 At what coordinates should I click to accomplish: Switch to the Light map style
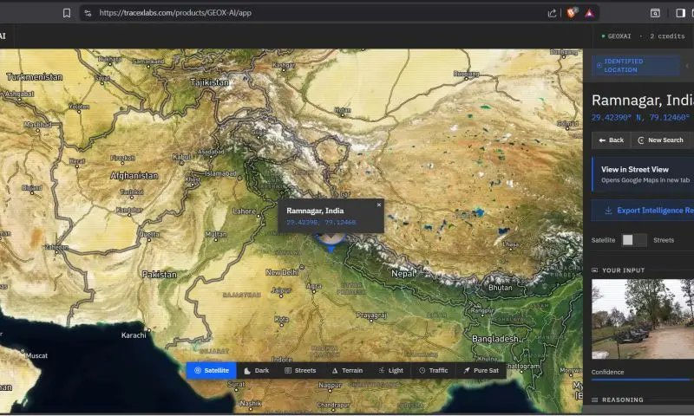point(390,370)
